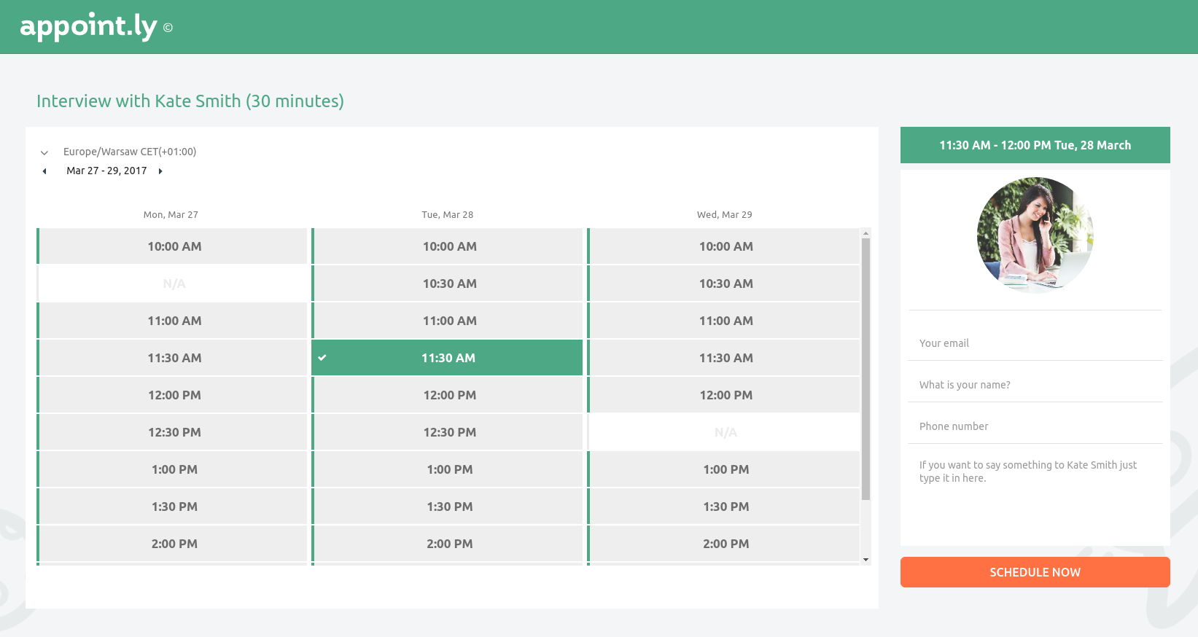Focus the What is your name field
The width and height of the screenshot is (1198, 637).
1035,385
